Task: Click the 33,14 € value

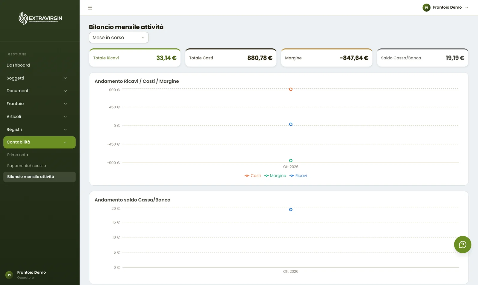Action: [x=166, y=58]
